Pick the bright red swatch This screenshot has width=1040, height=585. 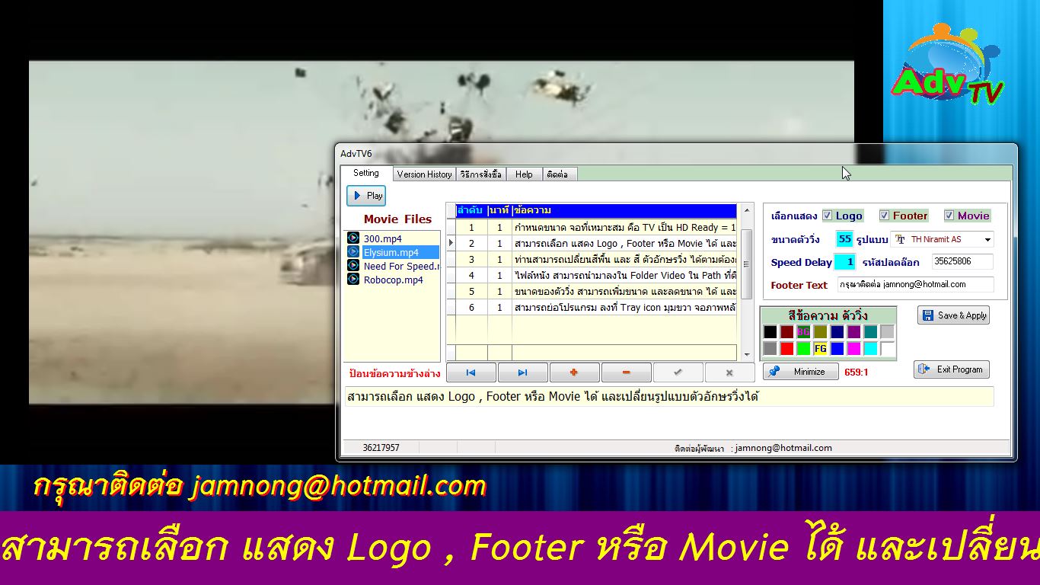pos(787,349)
